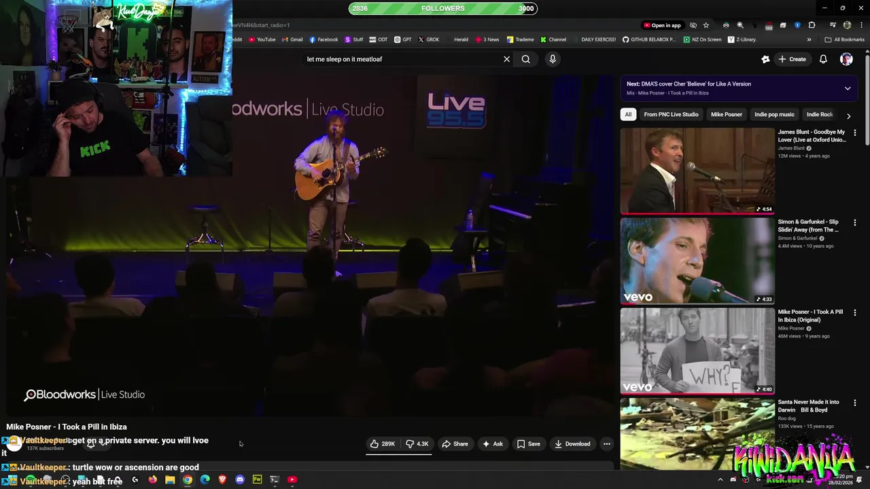This screenshot has height=489, width=870.
Task: Click the sparkle icon beside Create
Action: click(765, 59)
